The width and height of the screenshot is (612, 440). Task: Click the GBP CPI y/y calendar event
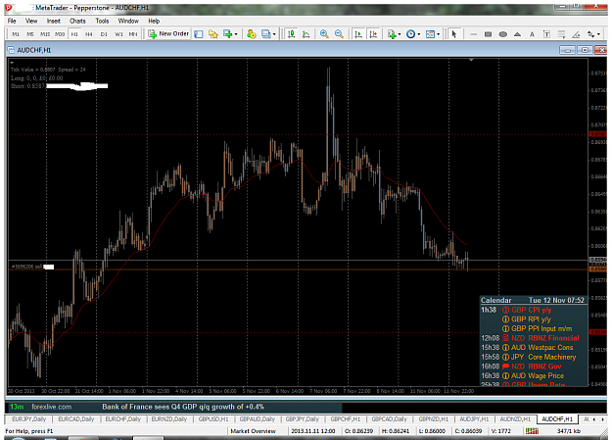coord(531,310)
